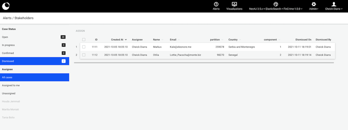Tick the checkbox for case 1112
348x130 pixels.
tap(84, 55)
